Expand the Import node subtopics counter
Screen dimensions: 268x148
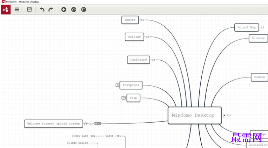tap(142, 20)
